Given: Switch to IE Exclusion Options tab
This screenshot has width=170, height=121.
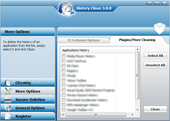Looking at the screenshot, I should coord(84,40).
